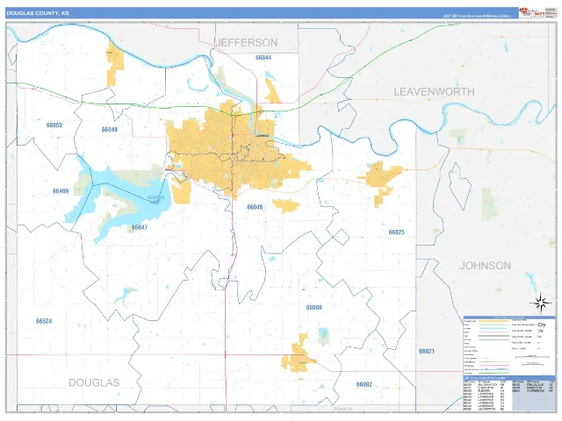The height and width of the screenshot is (421, 562).
Task: Click the LECOMPTON row in ZIP index
Action: pos(486,409)
